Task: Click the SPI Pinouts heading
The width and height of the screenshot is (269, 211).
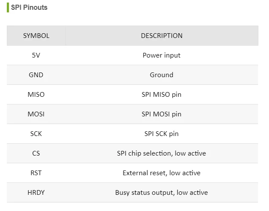Action: [29, 8]
